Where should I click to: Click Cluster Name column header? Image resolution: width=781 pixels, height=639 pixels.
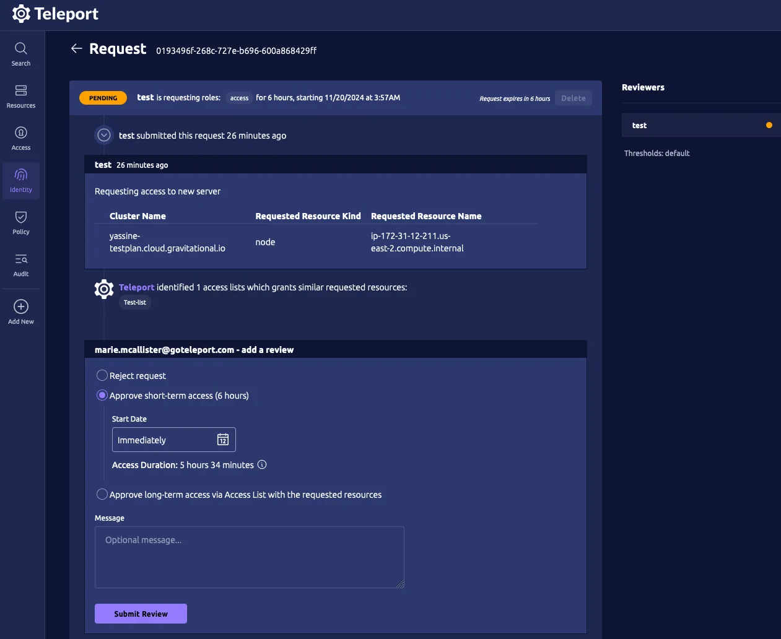[137, 216]
